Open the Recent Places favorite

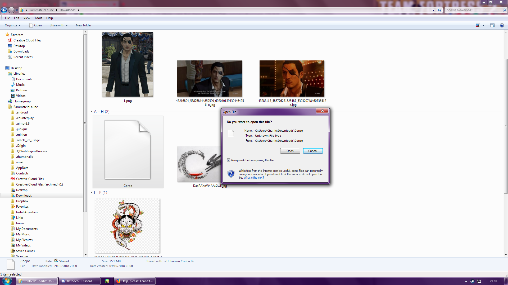click(23, 57)
